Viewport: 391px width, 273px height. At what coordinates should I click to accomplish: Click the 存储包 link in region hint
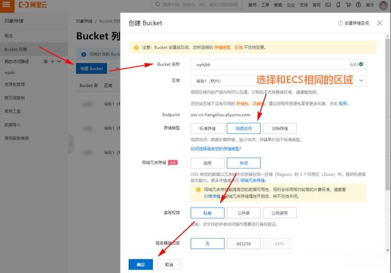pos(242,104)
